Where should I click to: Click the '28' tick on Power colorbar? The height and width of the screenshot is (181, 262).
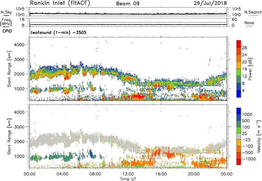point(244,48)
